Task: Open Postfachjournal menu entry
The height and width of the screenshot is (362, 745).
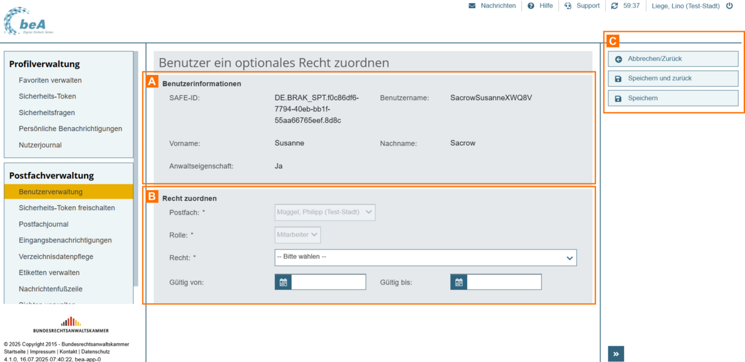Action: point(44,224)
